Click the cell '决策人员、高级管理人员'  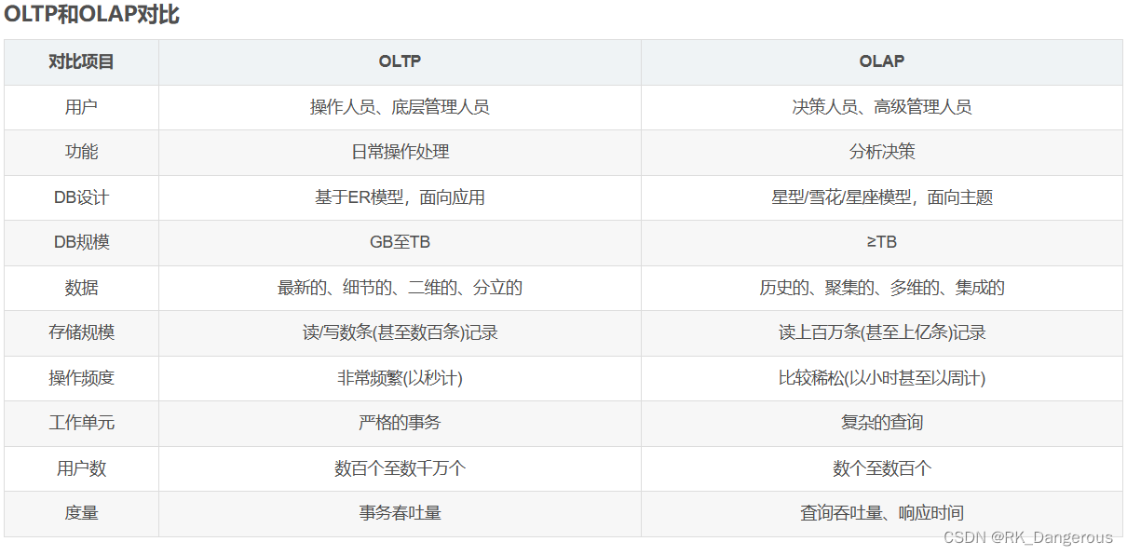coord(881,107)
